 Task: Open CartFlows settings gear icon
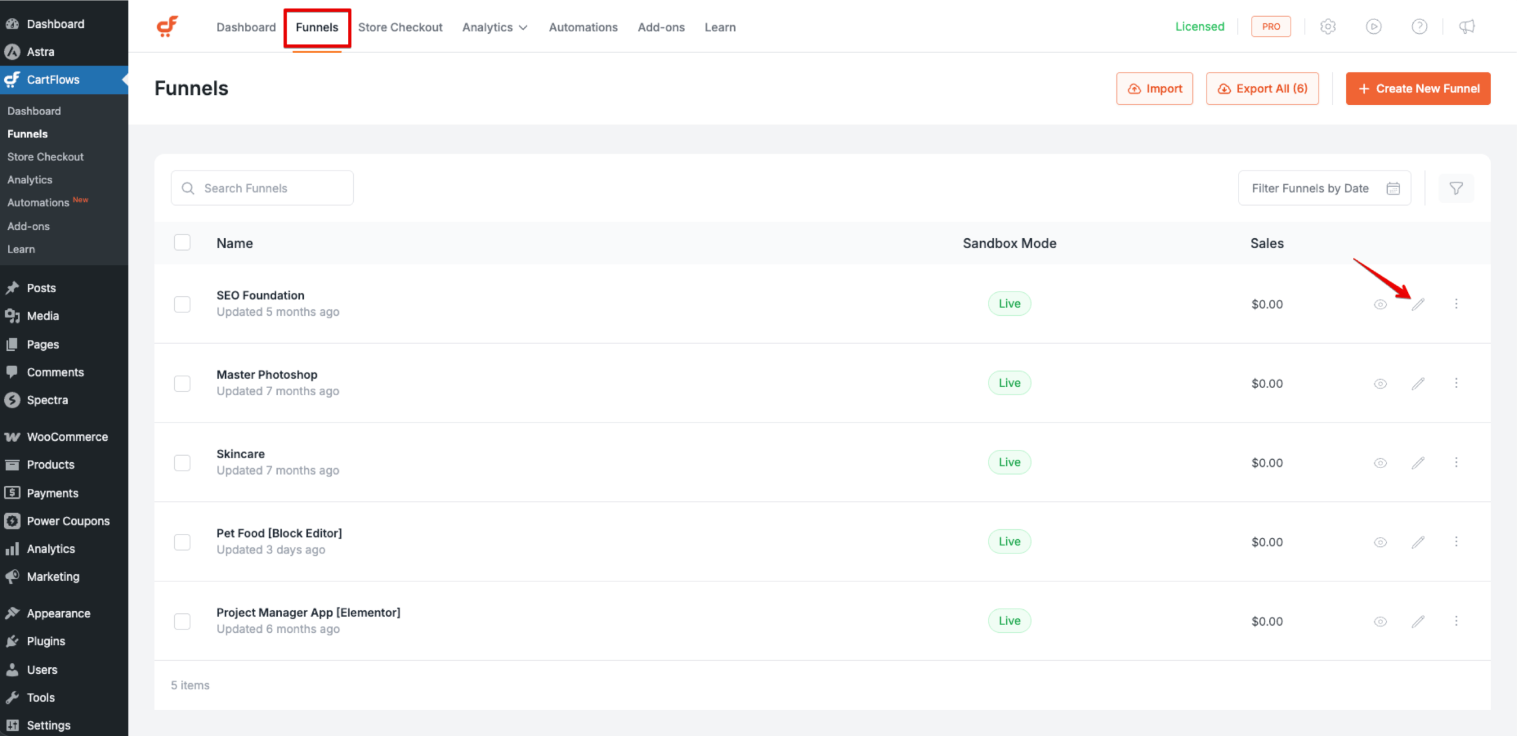pyautogui.click(x=1328, y=27)
